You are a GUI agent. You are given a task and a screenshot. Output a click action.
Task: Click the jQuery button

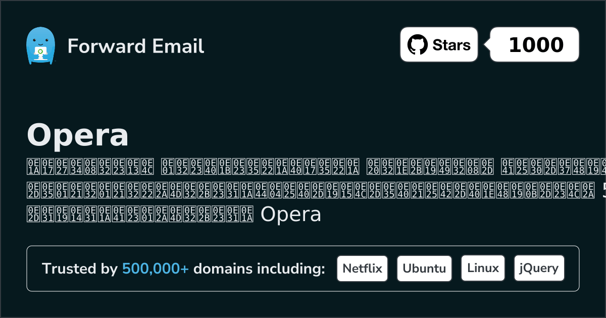[539, 268]
